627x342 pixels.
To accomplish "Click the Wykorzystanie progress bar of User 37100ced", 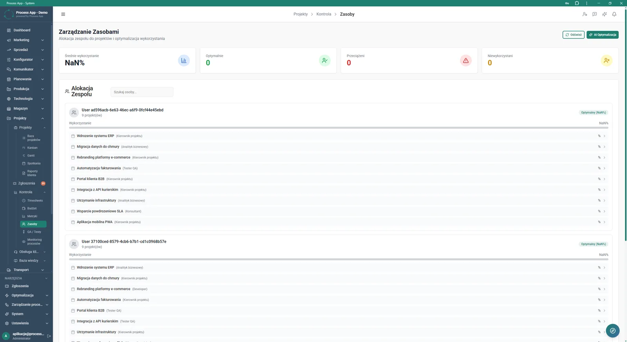I will tap(339, 259).
